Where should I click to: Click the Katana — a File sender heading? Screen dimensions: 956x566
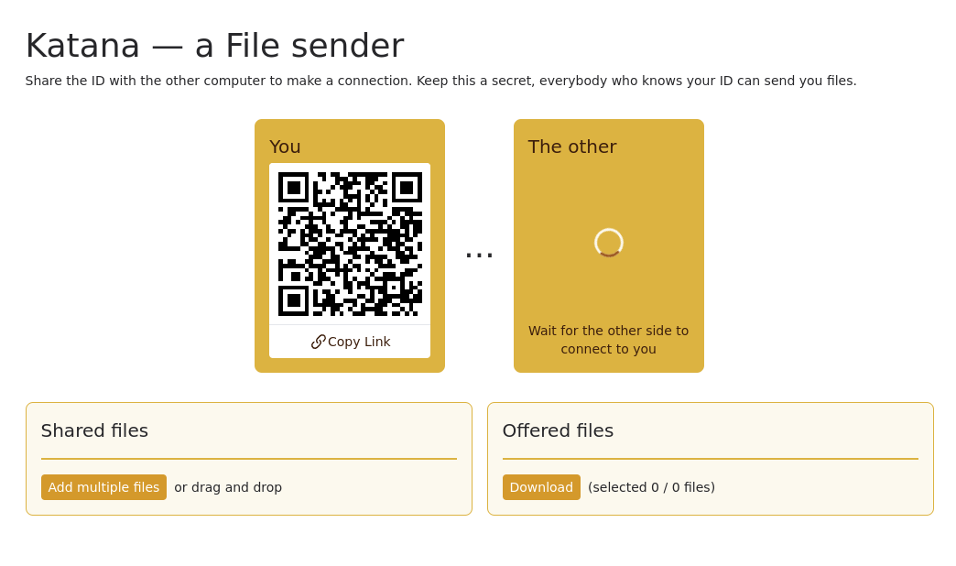pyautogui.click(x=214, y=46)
